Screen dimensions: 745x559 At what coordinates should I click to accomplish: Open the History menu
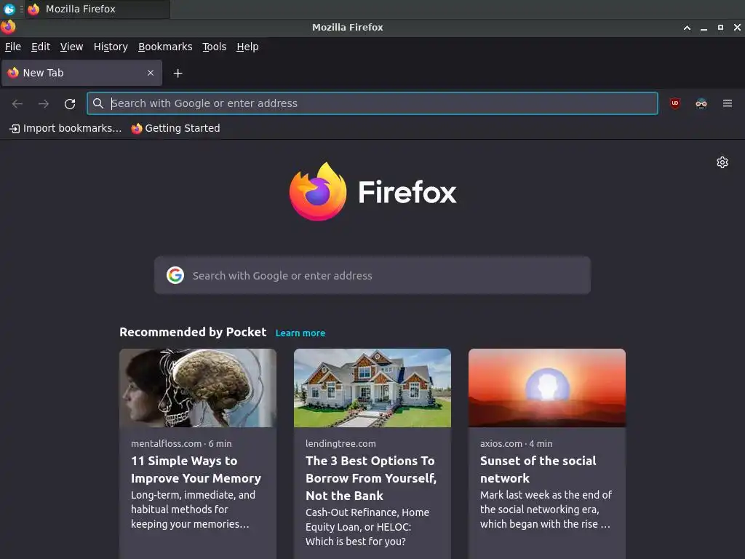pyautogui.click(x=111, y=47)
